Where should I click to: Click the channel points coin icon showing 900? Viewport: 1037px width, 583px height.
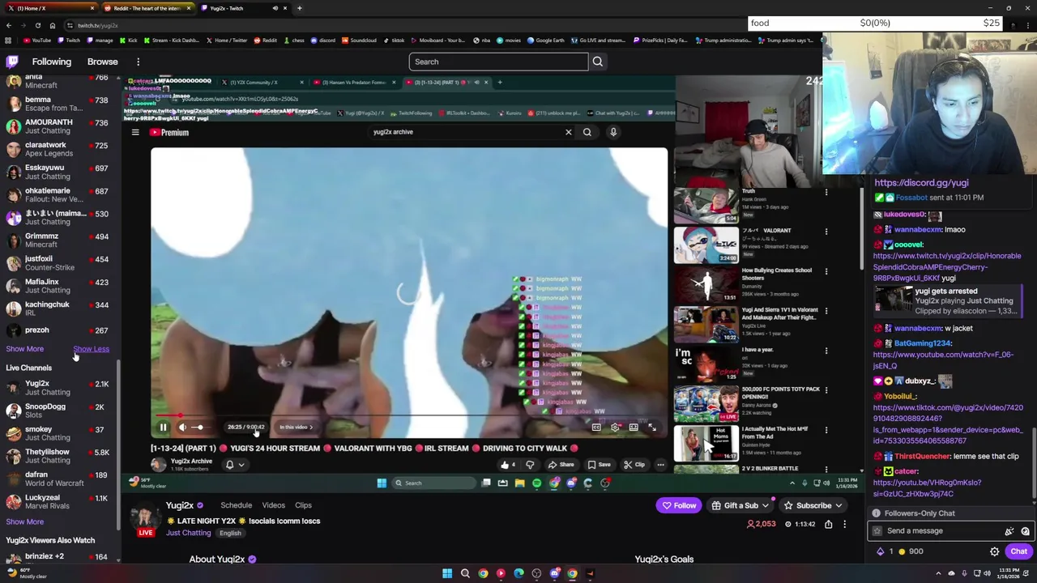(x=902, y=551)
